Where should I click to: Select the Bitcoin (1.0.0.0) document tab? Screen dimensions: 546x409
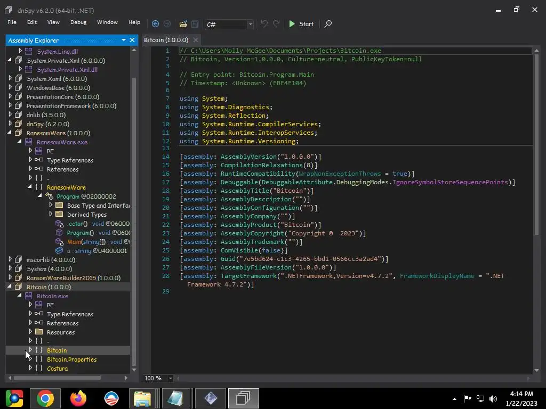click(x=166, y=40)
